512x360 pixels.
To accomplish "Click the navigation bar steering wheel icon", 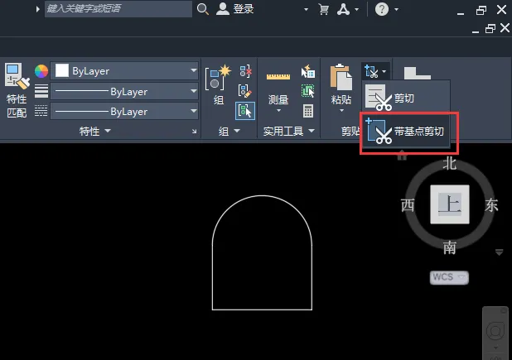I will pyautogui.click(x=495, y=331).
